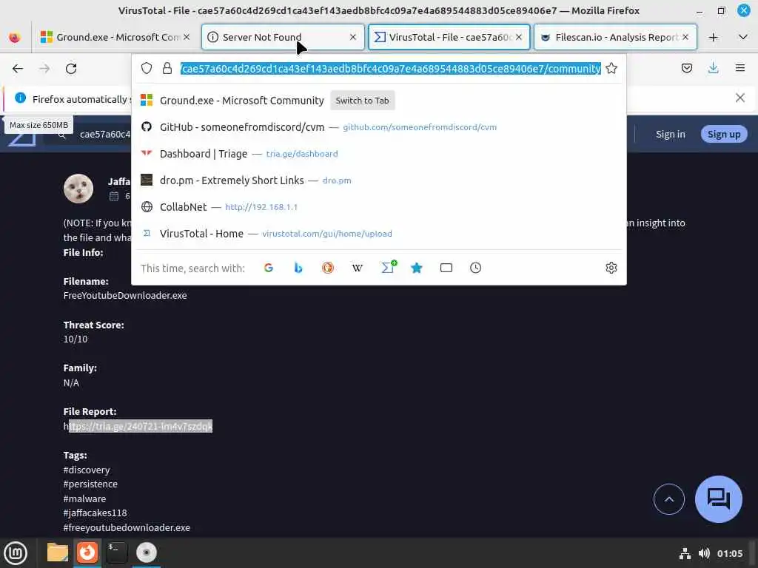Click the commenter's cat avatar
The width and height of the screenshot is (758, 568).
click(78, 189)
